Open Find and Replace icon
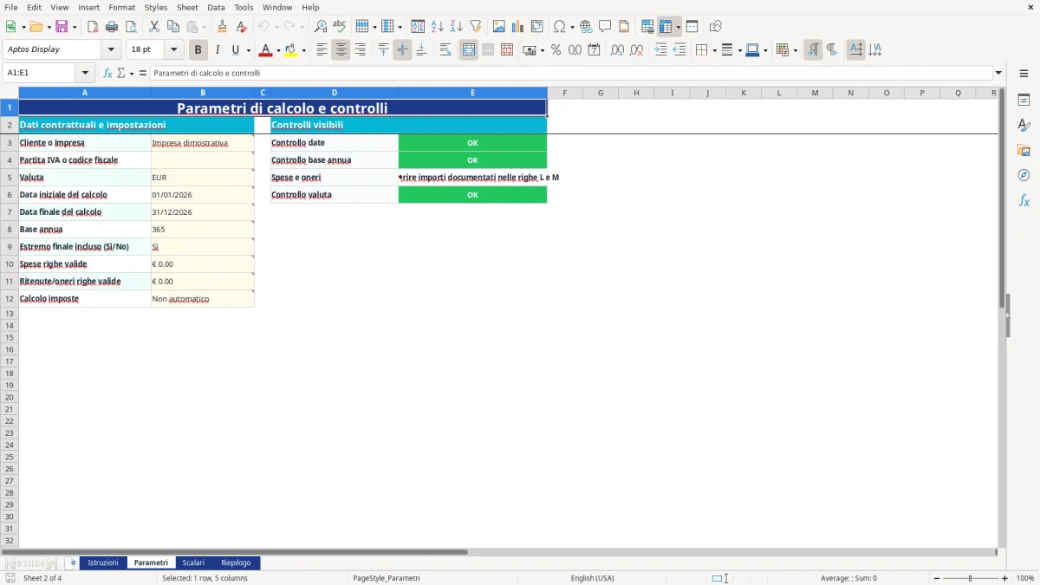This screenshot has width=1040, height=585. [x=321, y=27]
